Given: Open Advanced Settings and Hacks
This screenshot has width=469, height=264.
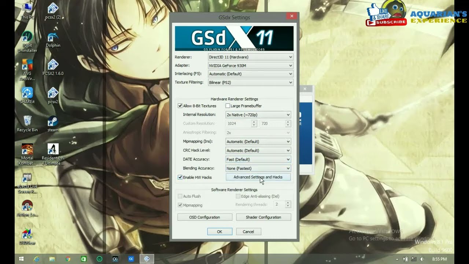Looking at the screenshot, I should 258,177.
